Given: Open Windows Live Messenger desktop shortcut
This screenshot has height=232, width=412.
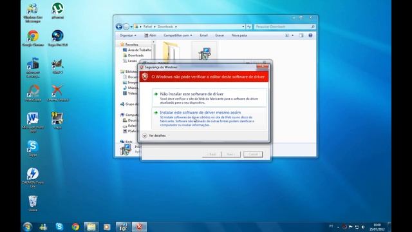Looking at the screenshot, I should (33, 13).
